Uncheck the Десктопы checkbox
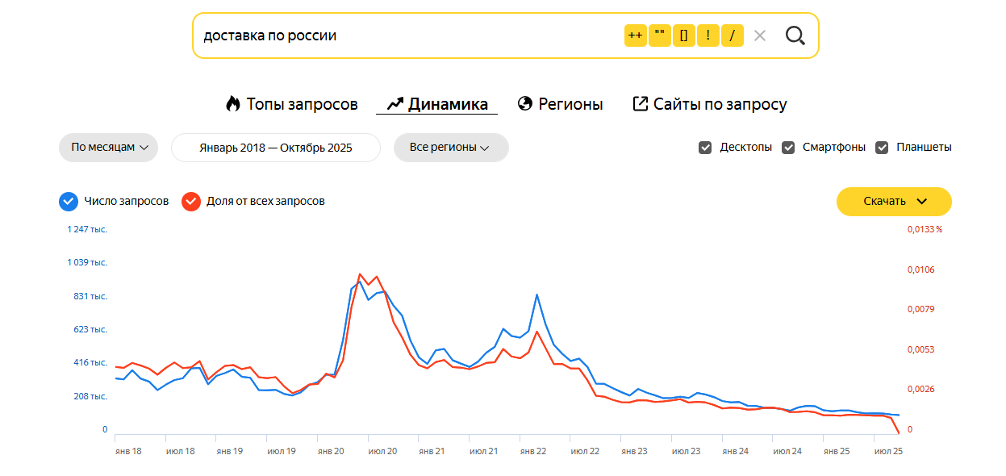Viewport: 1006px width, 476px height. pos(705,148)
